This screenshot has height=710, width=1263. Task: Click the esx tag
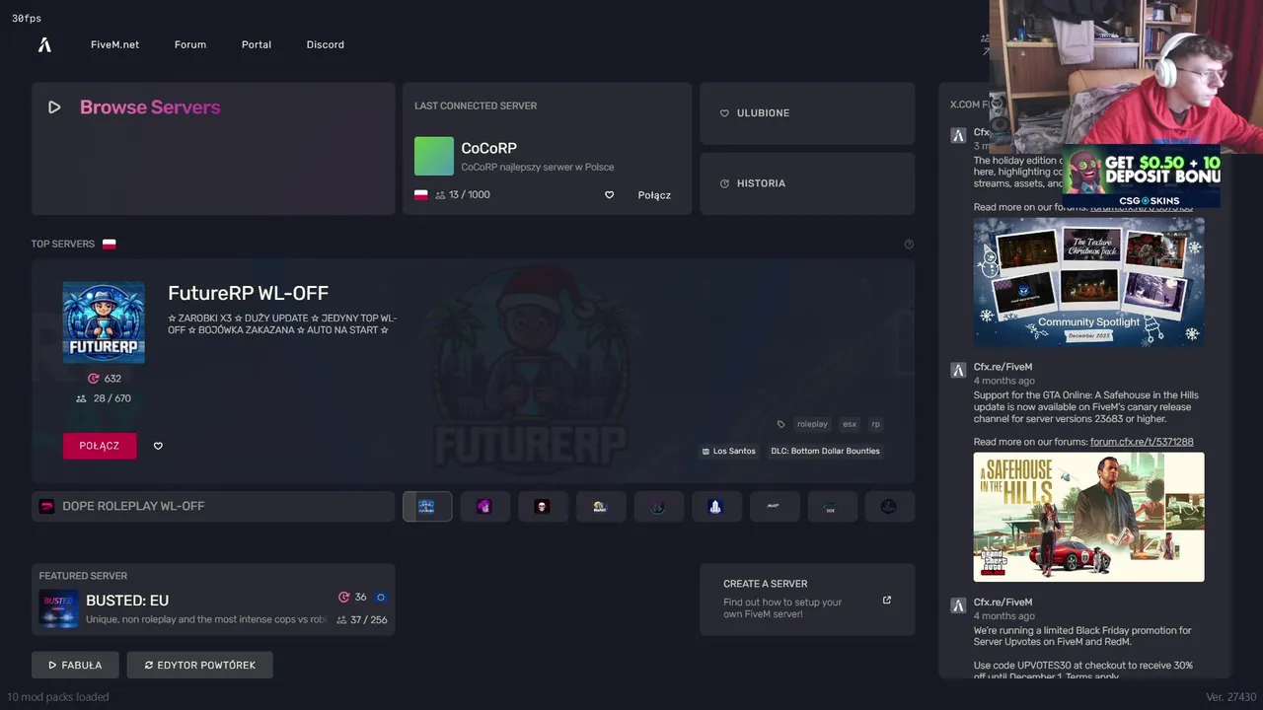click(850, 424)
